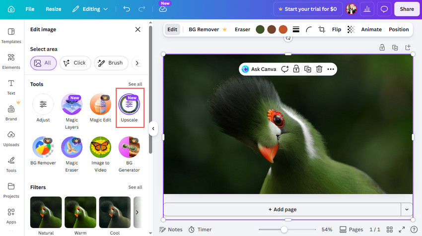422x236 pixels.
Task: Choose the Brush select area option
Action: pyautogui.click(x=111, y=63)
